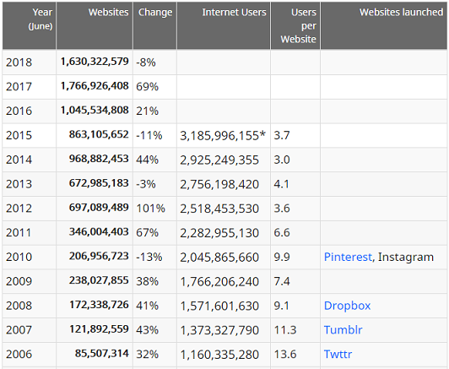Select the Websites launched column header

(x=384, y=25)
